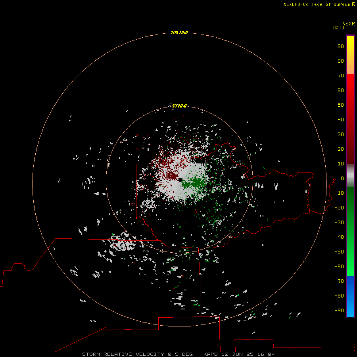Click the 100 NMI range ring label
The height and width of the screenshot is (357, 357).
click(179, 33)
